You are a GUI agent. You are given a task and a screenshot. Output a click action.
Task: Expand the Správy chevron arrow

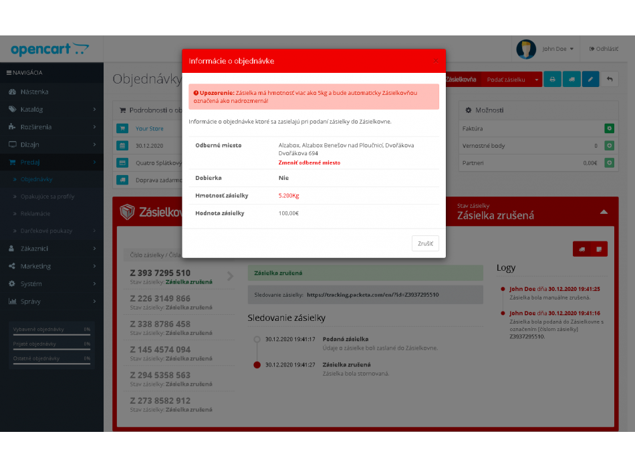(x=94, y=302)
